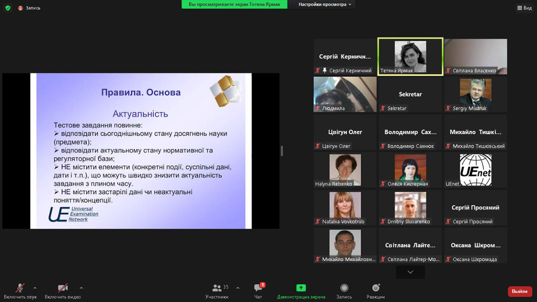Expand audio options arrow beside microphone

pyautogui.click(x=35, y=288)
